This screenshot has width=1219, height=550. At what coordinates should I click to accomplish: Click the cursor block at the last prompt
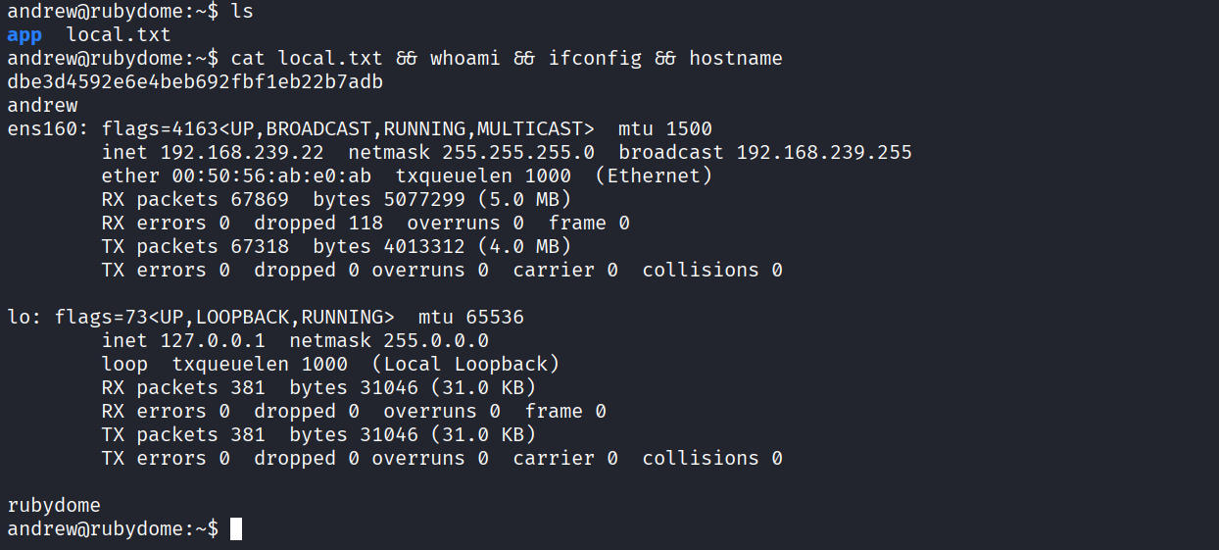coord(236,529)
